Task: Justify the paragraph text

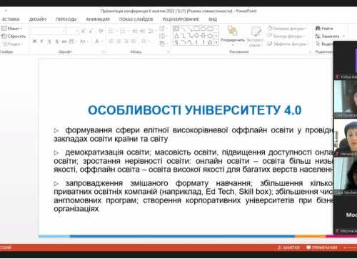Action: pos(134,41)
